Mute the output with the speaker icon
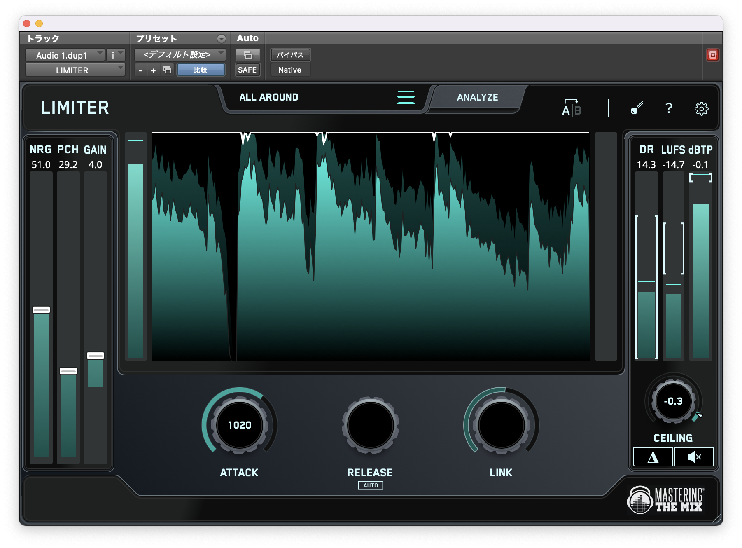The image size is (742, 548). (x=694, y=457)
